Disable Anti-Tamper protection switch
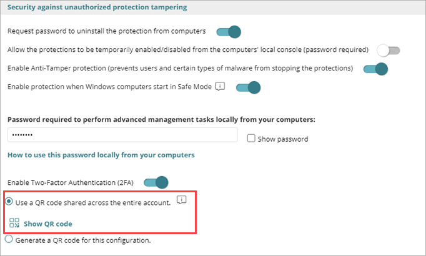Viewport: 426px width, 256px height. [375, 68]
